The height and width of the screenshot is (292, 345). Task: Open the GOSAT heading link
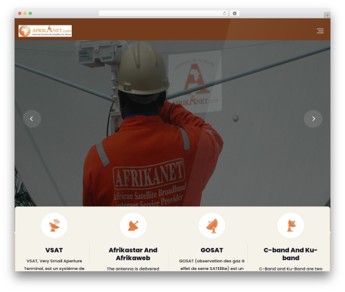212,250
